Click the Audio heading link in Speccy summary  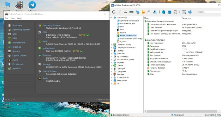point(45,78)
